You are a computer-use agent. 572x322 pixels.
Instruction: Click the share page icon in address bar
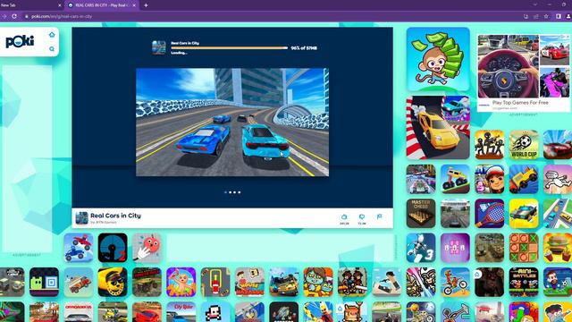[x=536, y=16]
